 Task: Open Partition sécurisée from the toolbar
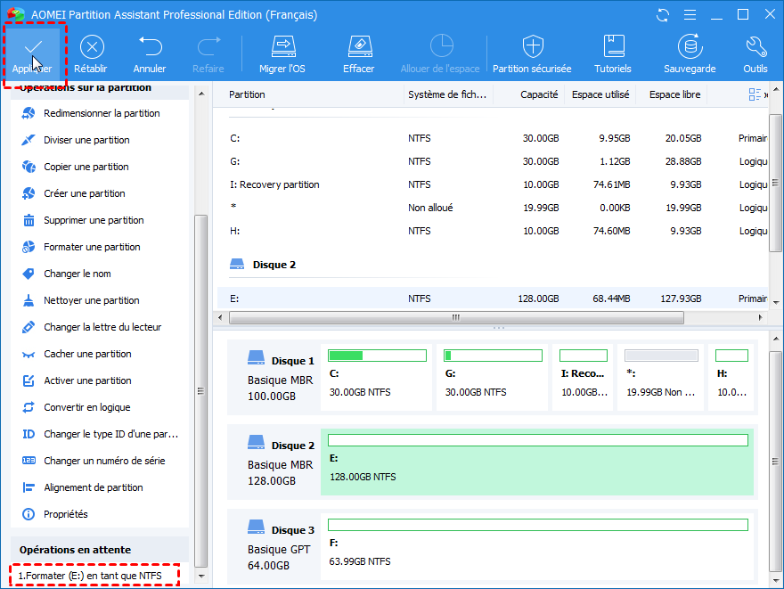coord(532,53)
